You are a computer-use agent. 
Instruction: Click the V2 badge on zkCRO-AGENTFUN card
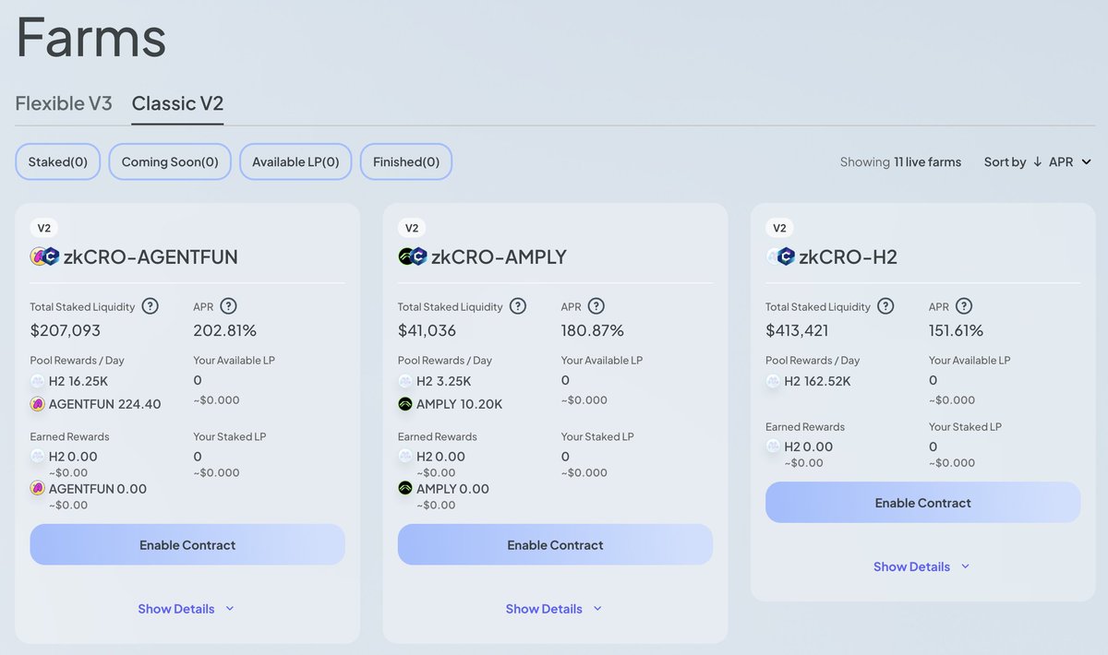click(x=42, y=227)
